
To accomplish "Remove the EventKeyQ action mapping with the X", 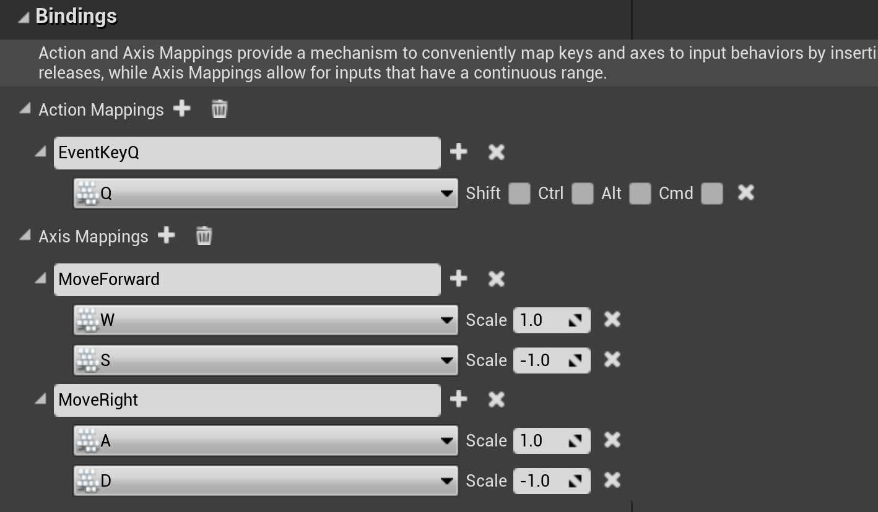I will pyautogui.click(x=495, y=151).
